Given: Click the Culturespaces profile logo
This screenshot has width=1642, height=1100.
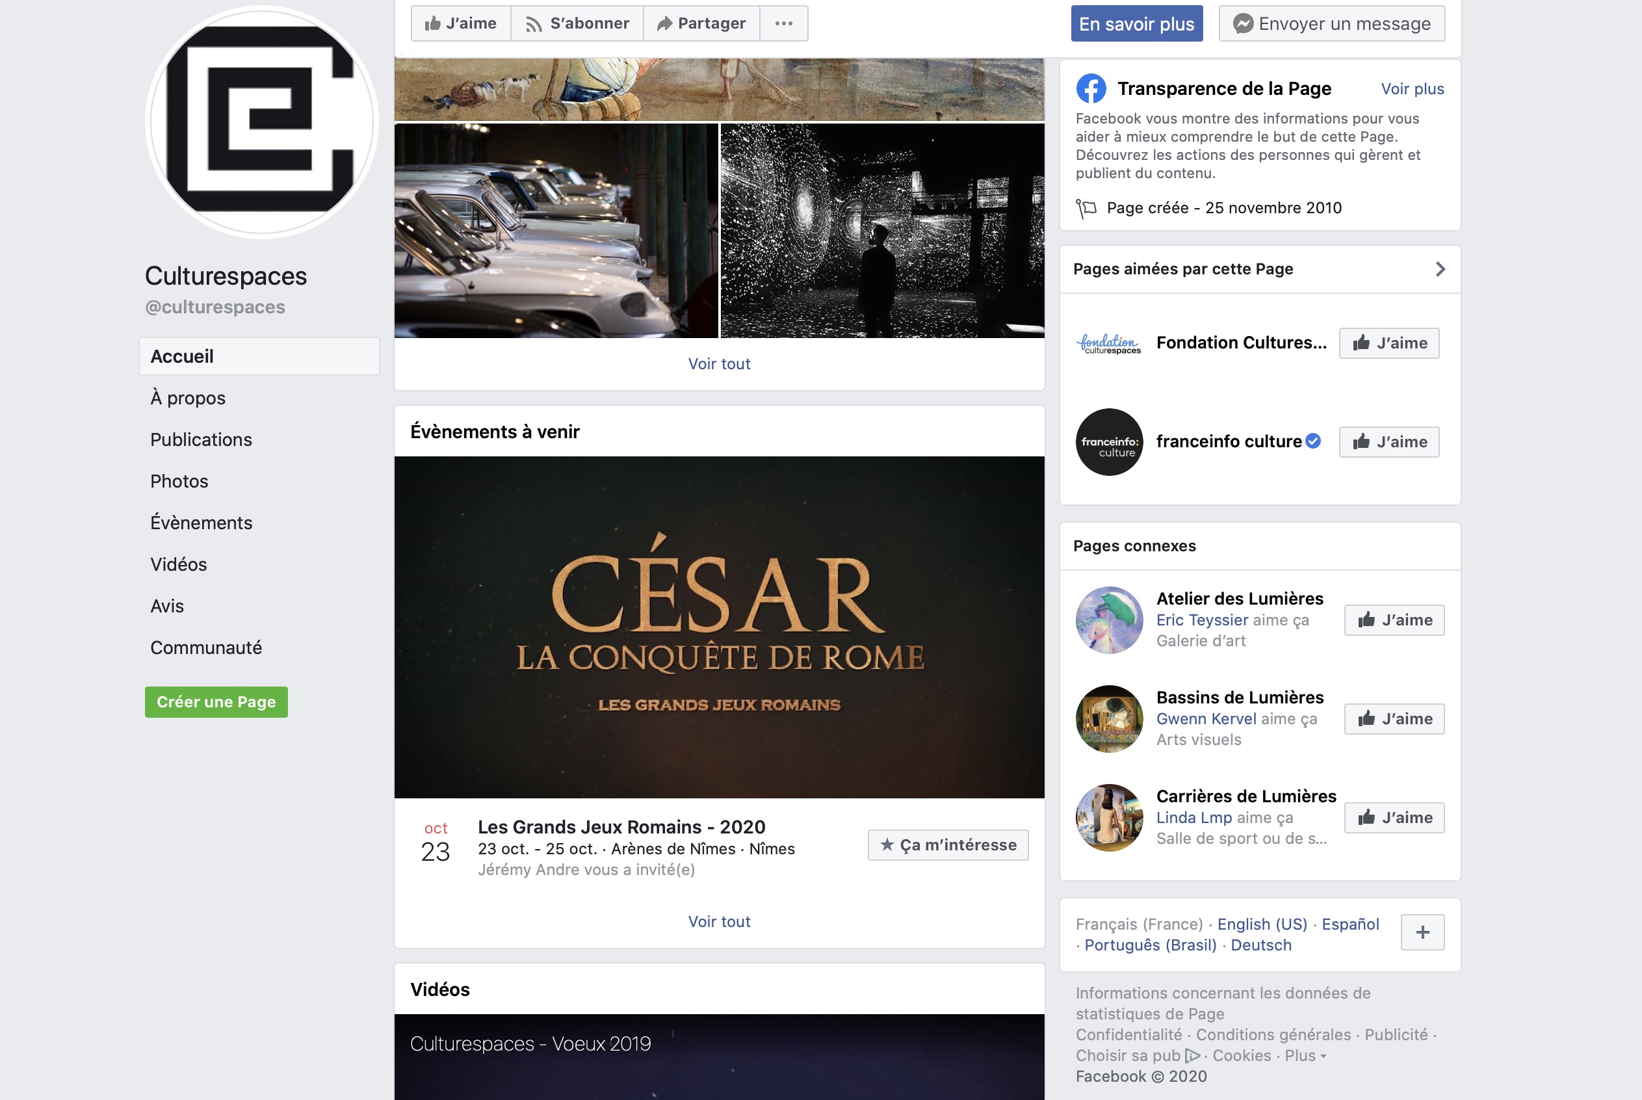Looking at the screenshot, I should [x=261, y=122].
